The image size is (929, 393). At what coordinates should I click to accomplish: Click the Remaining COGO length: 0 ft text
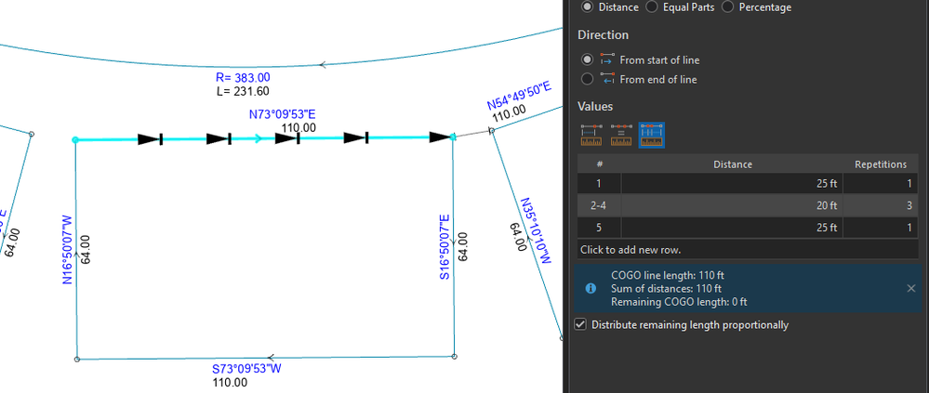pyautogui.click(x=679, y=302)
